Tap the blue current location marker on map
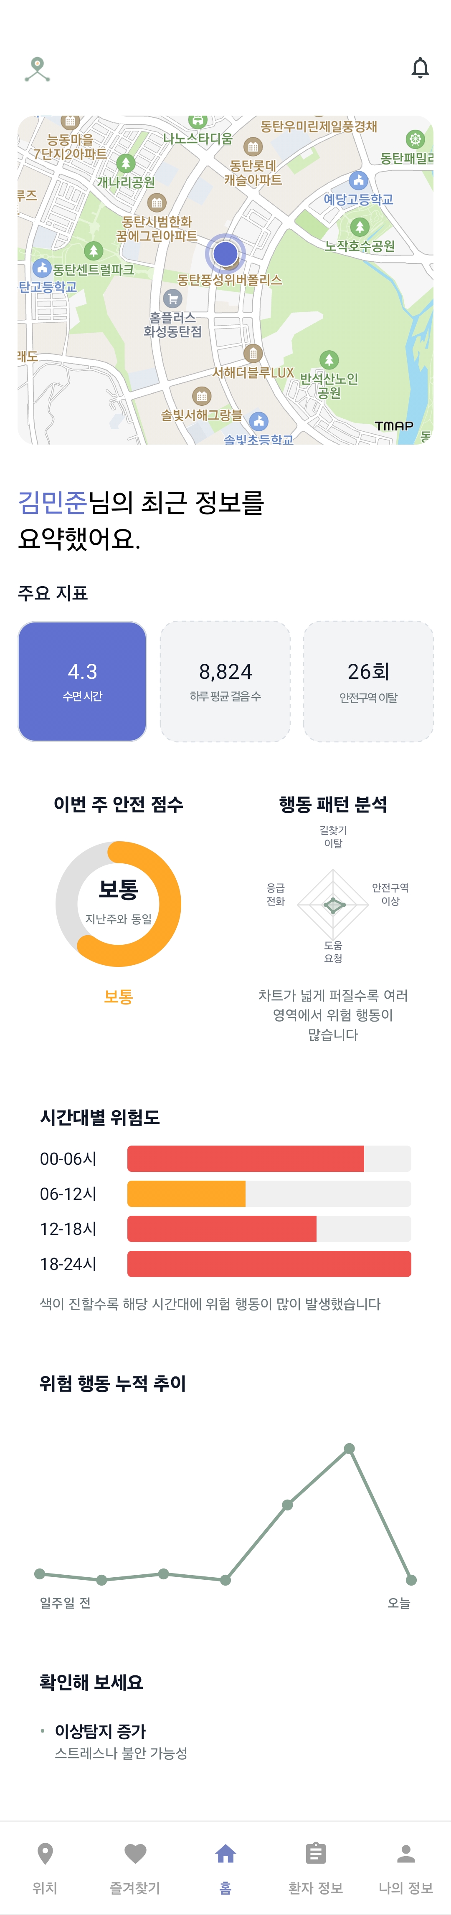Viewport: 451px width, 1915px height. click(225, 253)
